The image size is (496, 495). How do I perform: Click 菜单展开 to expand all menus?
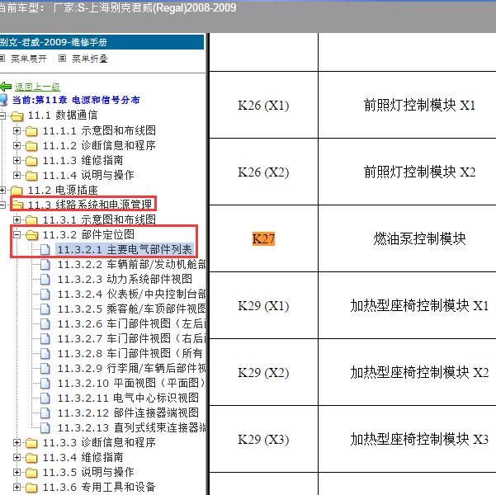click(28, 59)
